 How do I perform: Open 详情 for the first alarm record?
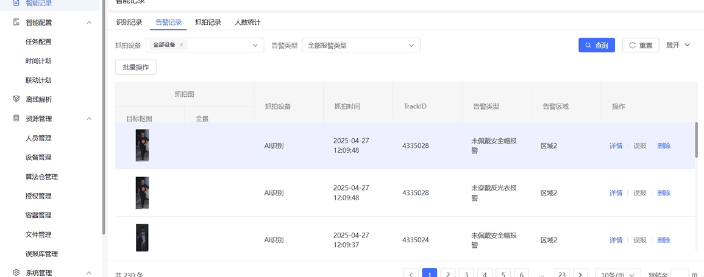click(x=616, y=146)
